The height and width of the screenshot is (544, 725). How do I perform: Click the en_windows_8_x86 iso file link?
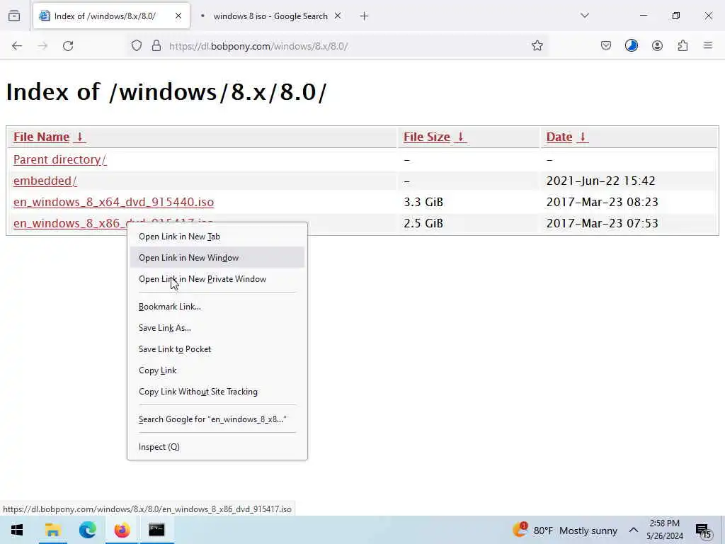tap(69, 223)
